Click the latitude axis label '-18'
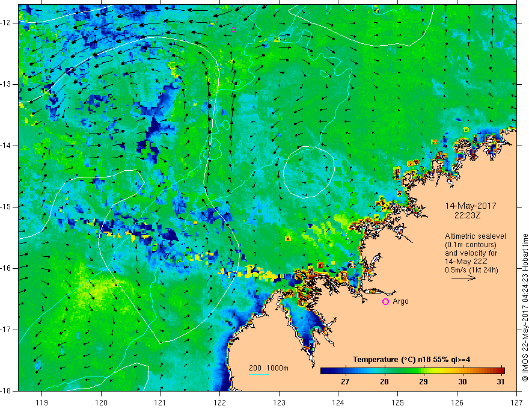This screenshot has width=529, height=409. [x=5, y=391]
